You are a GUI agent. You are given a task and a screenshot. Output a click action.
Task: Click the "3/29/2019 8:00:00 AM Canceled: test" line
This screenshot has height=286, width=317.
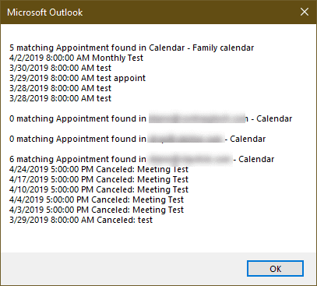(x=81, y=220)
